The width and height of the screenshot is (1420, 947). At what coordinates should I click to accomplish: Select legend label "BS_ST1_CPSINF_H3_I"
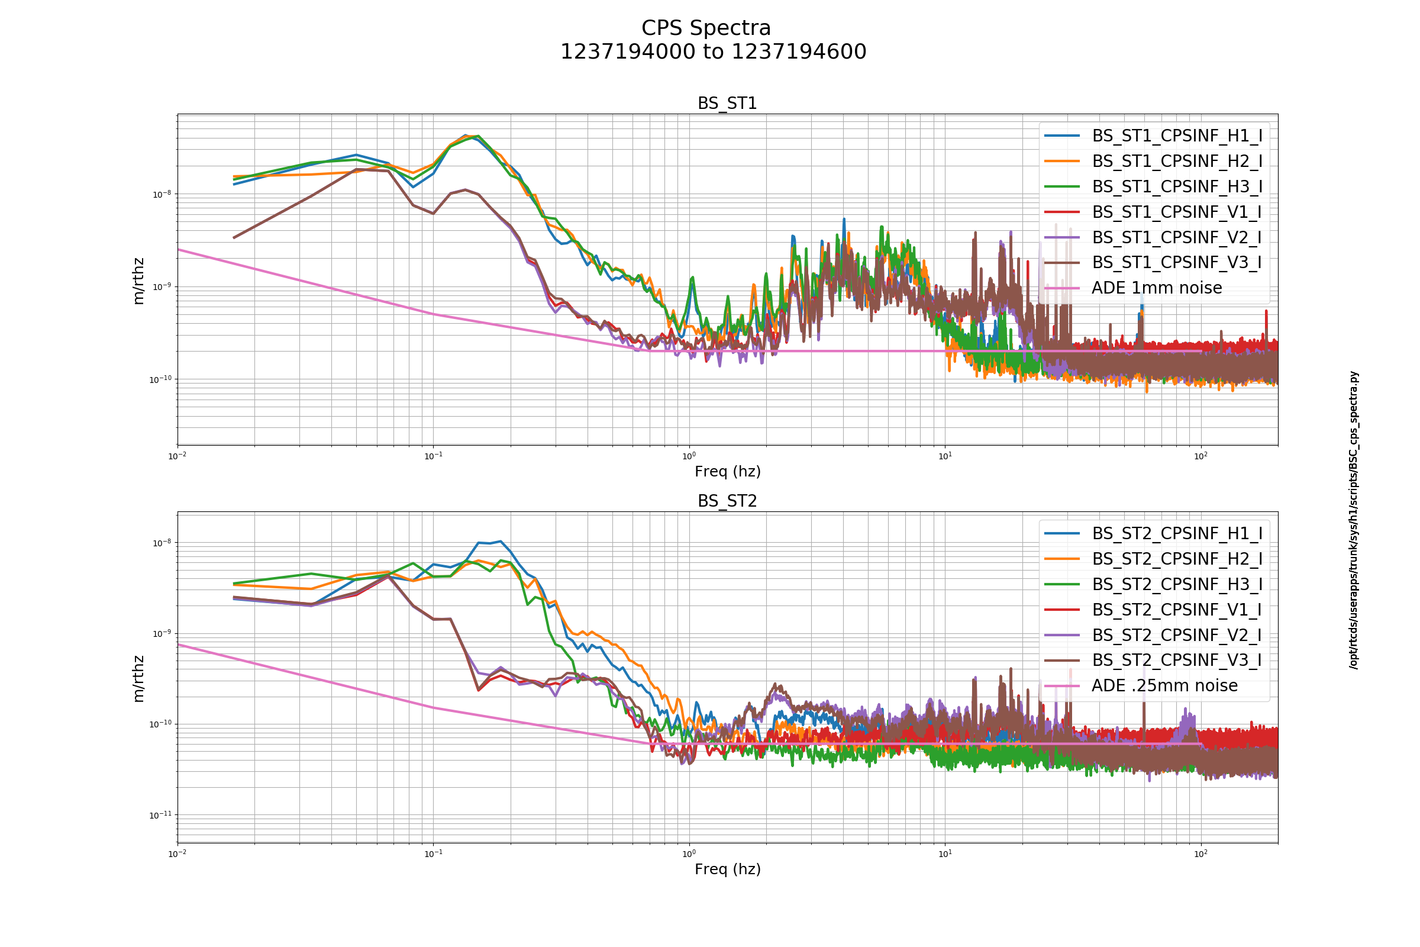(1177, 186)
